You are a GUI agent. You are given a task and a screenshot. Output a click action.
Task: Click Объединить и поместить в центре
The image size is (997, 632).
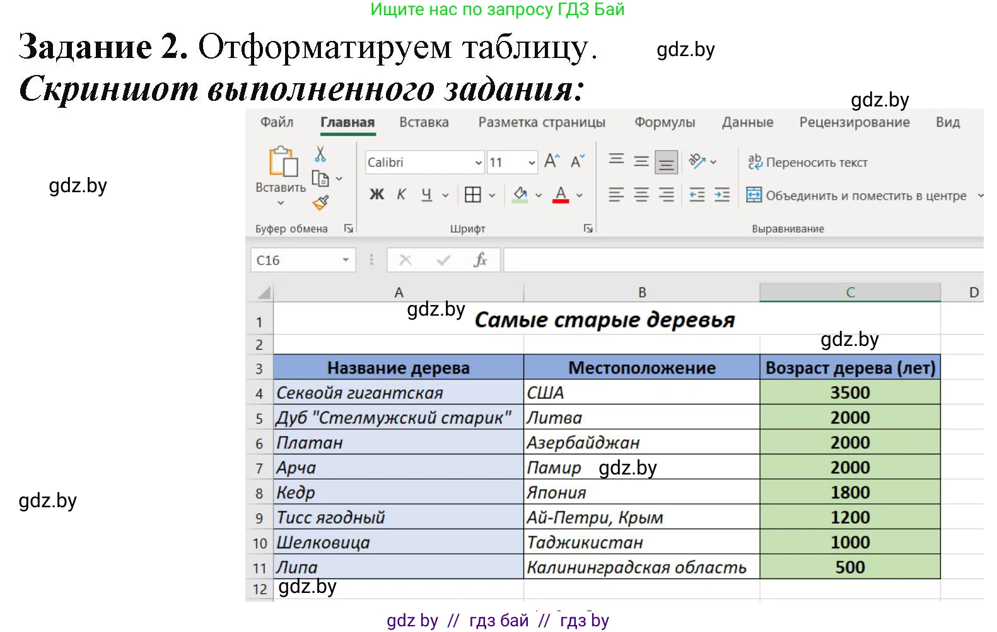[857, 196]
